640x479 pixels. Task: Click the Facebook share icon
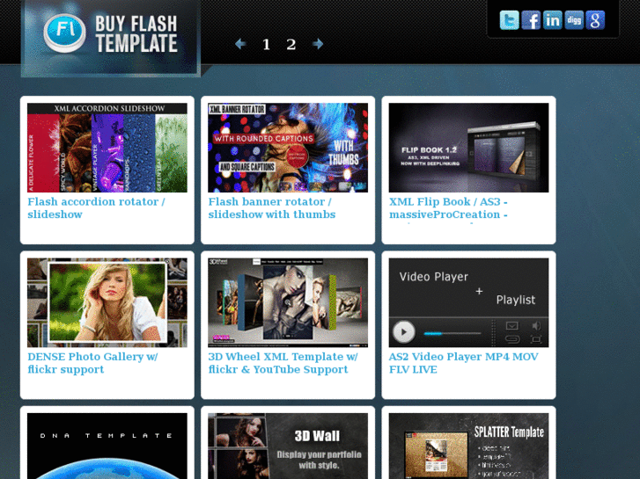tap(531, 20)
